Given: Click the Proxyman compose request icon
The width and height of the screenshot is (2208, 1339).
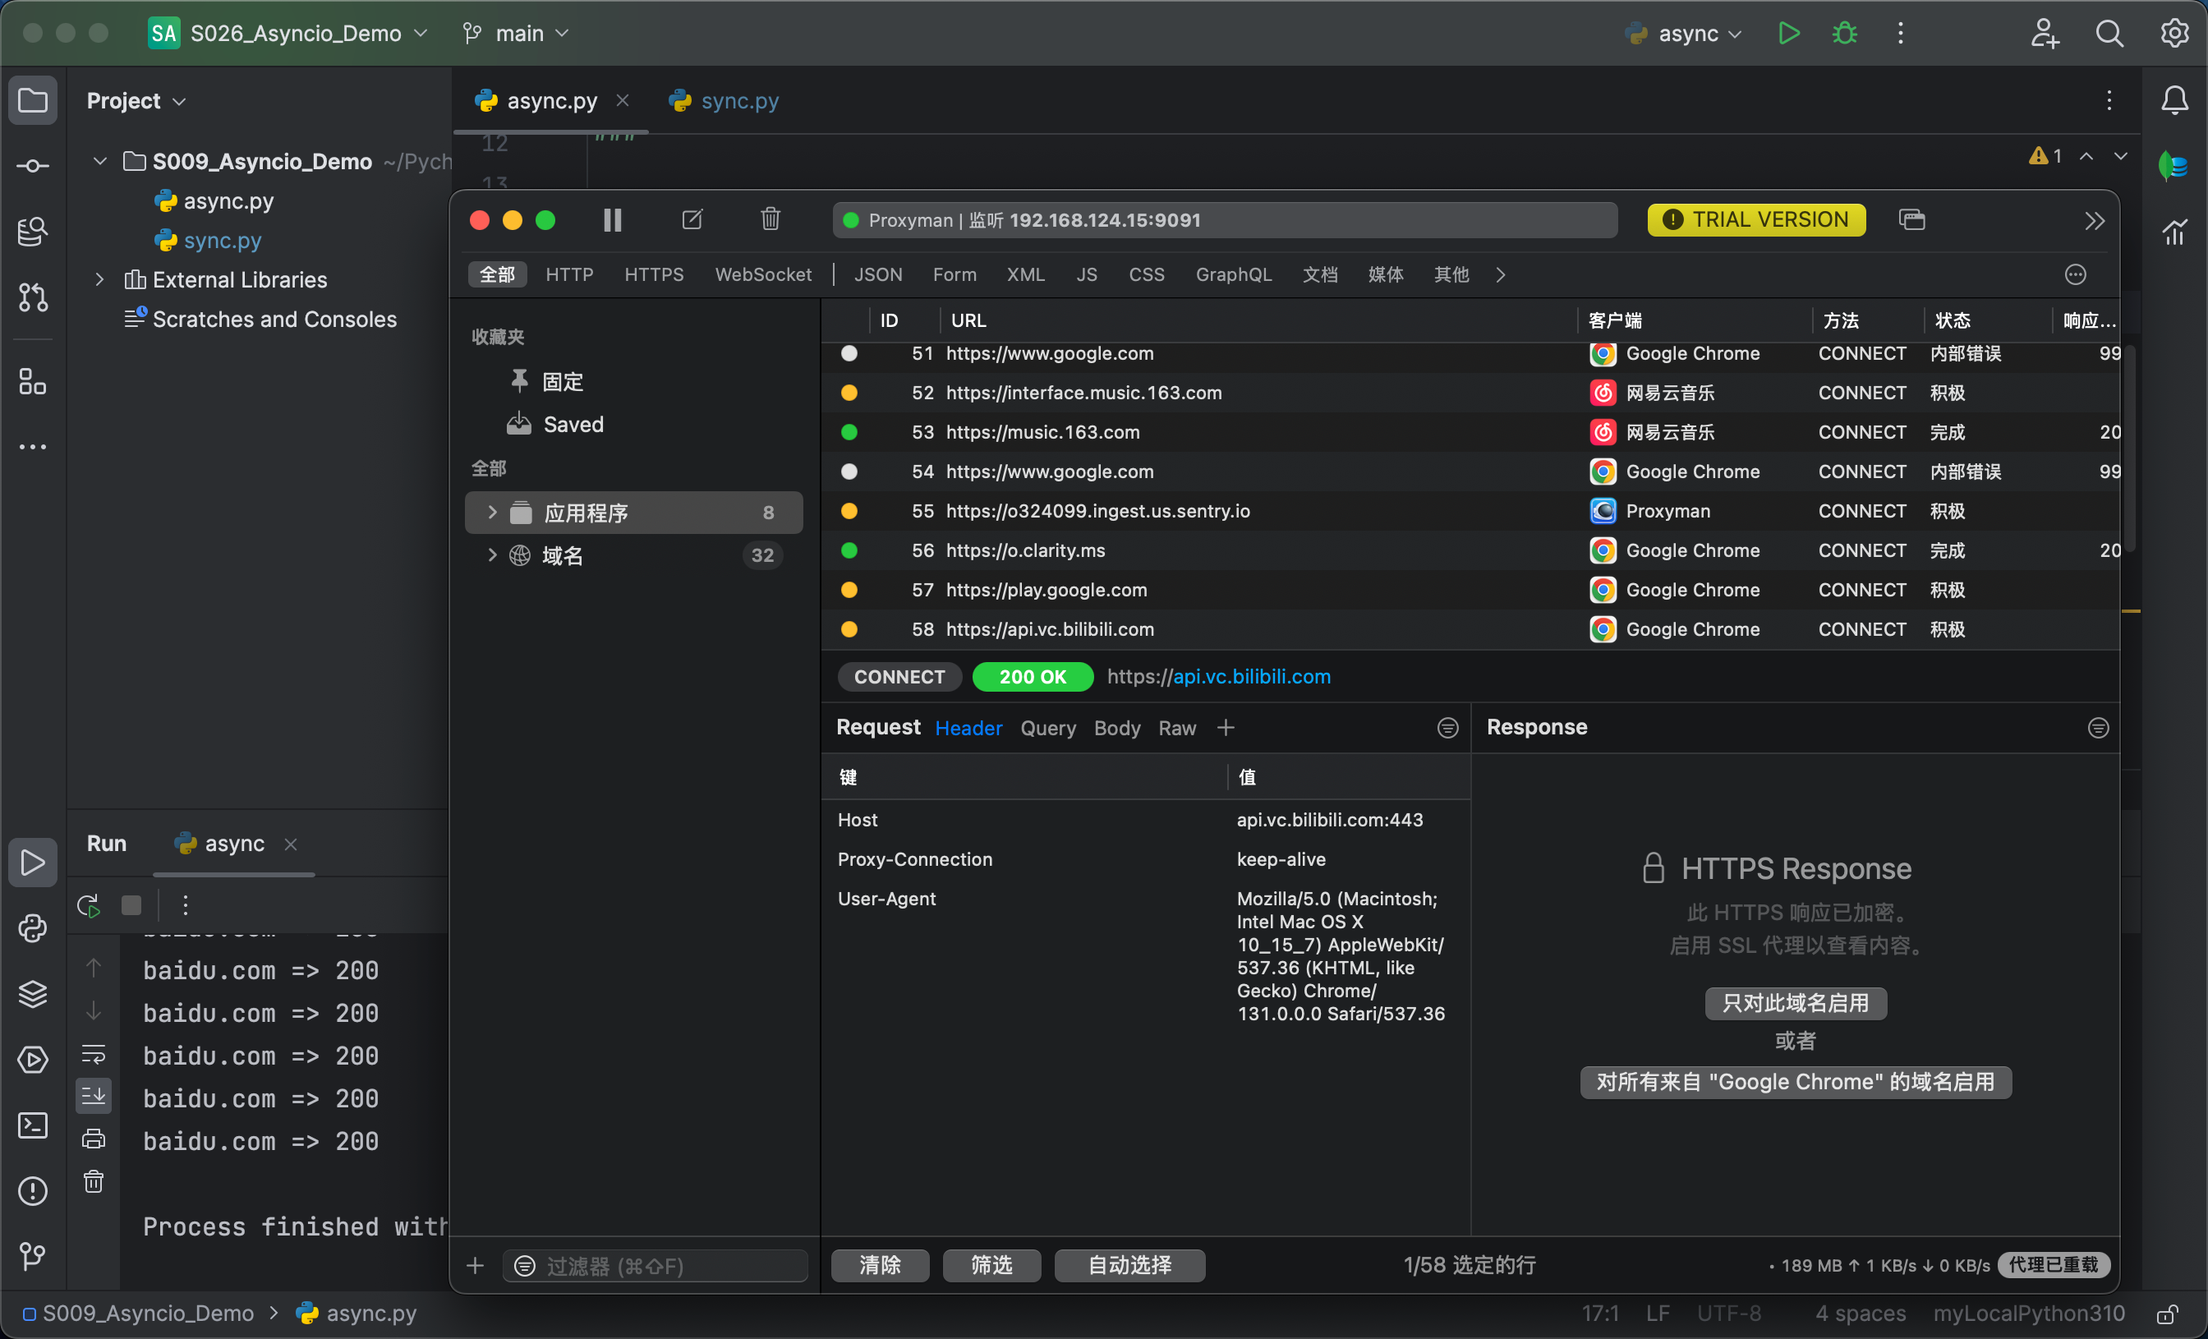Looking at the screenshot, I should pyautogui.click(x=692, y=219).
